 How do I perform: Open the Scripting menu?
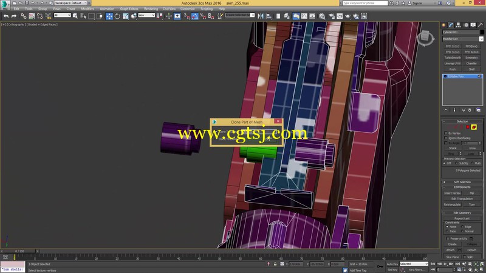tap(207, 9)
